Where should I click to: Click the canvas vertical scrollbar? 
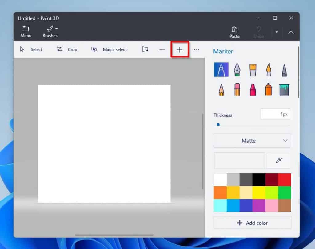pyautogui.click(x=202, y=151)
